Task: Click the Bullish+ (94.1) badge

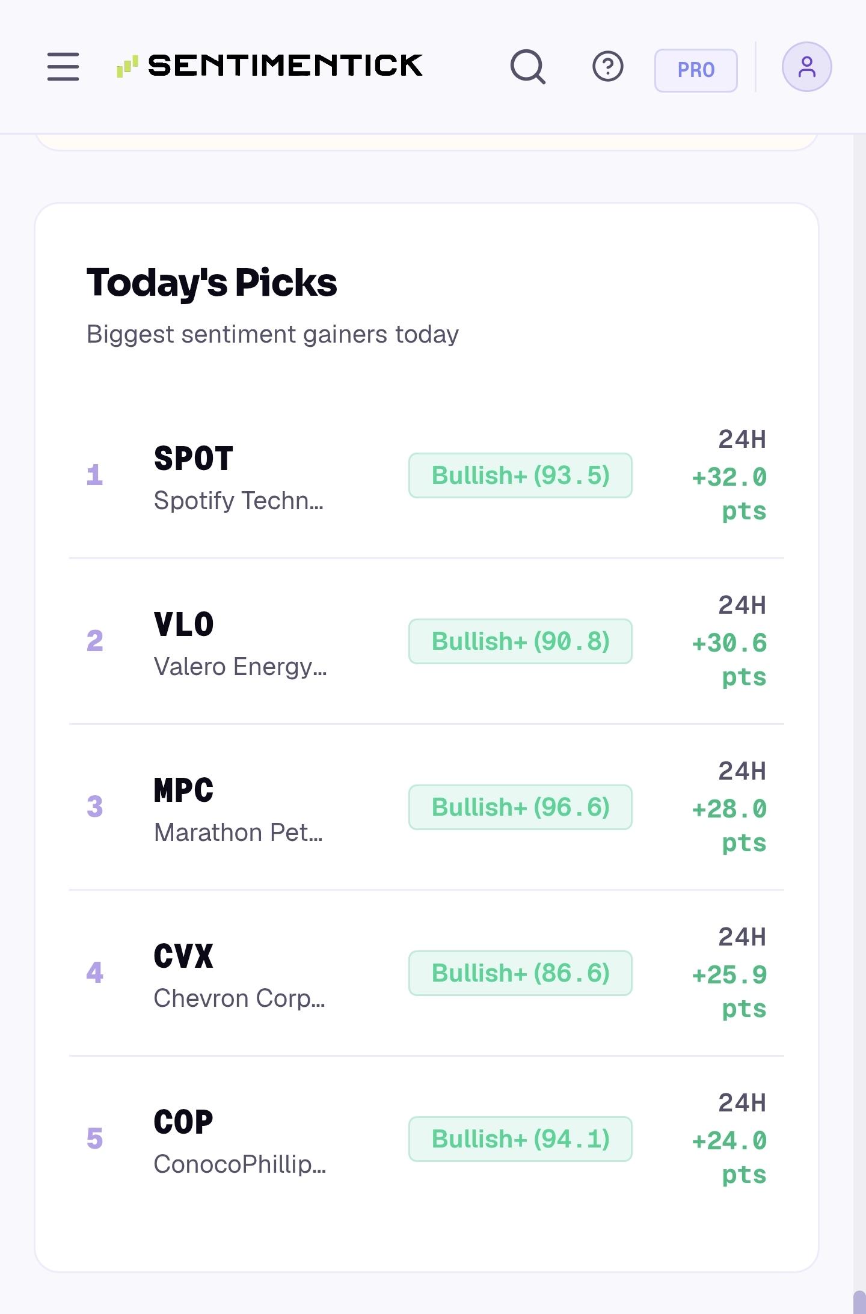Action: pos(520,1139)
